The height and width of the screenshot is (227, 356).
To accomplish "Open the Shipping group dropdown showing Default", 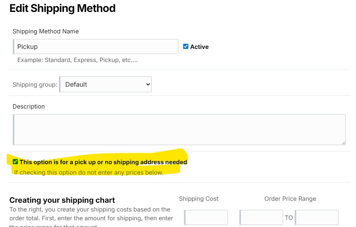I will (106, 84).
